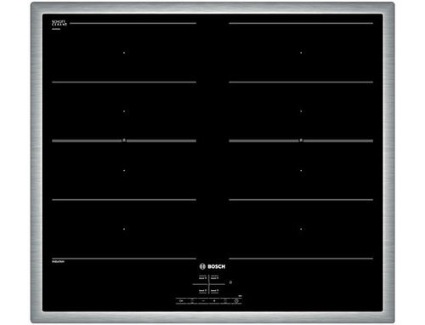Click the induction label on the glass
Viewport: 425px width, 325px height.
pos(58,261)
